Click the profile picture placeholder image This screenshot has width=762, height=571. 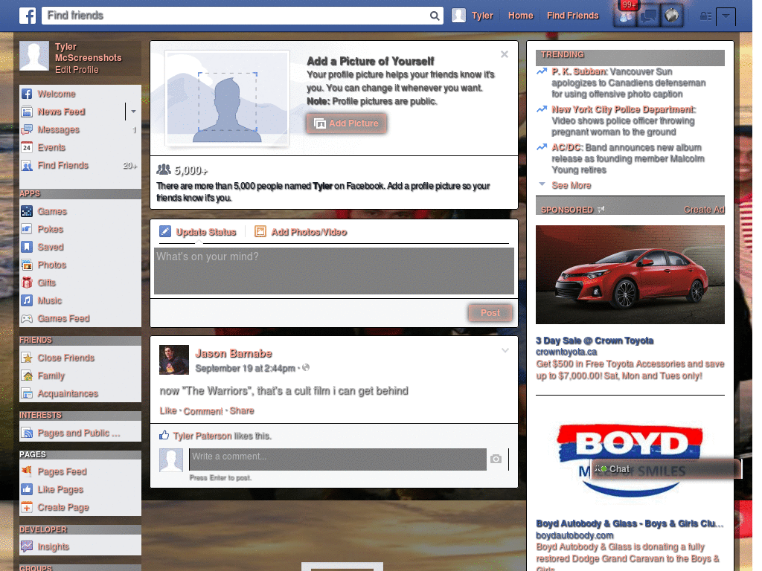228,99
